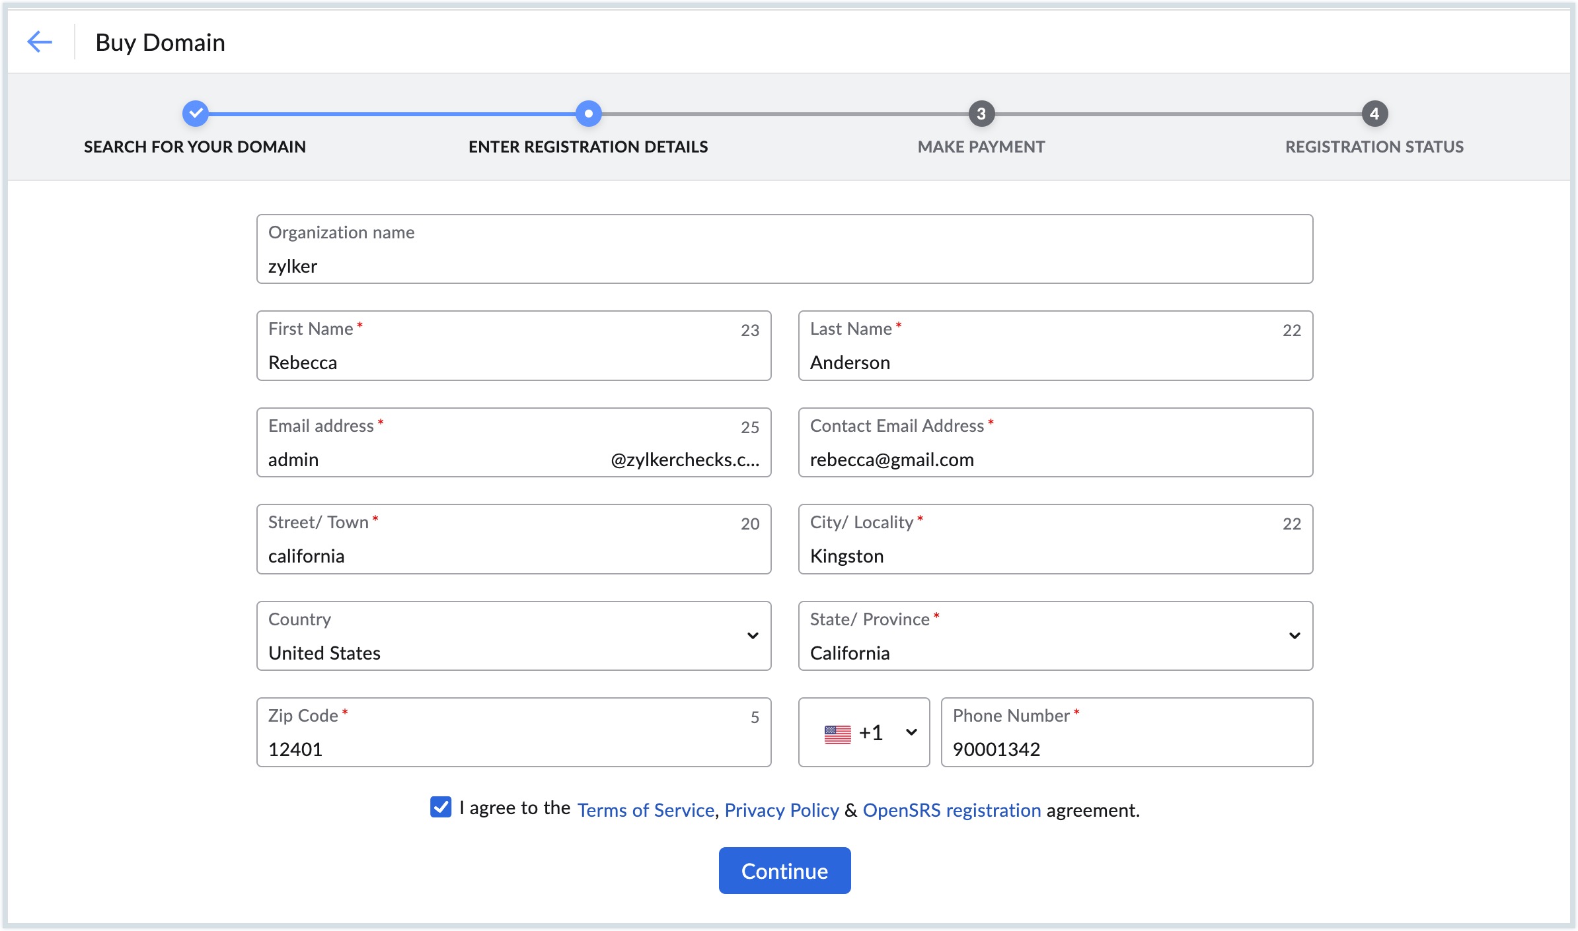Focus the Organization name field
This screenshot has width=1578, height=931.
784,249
